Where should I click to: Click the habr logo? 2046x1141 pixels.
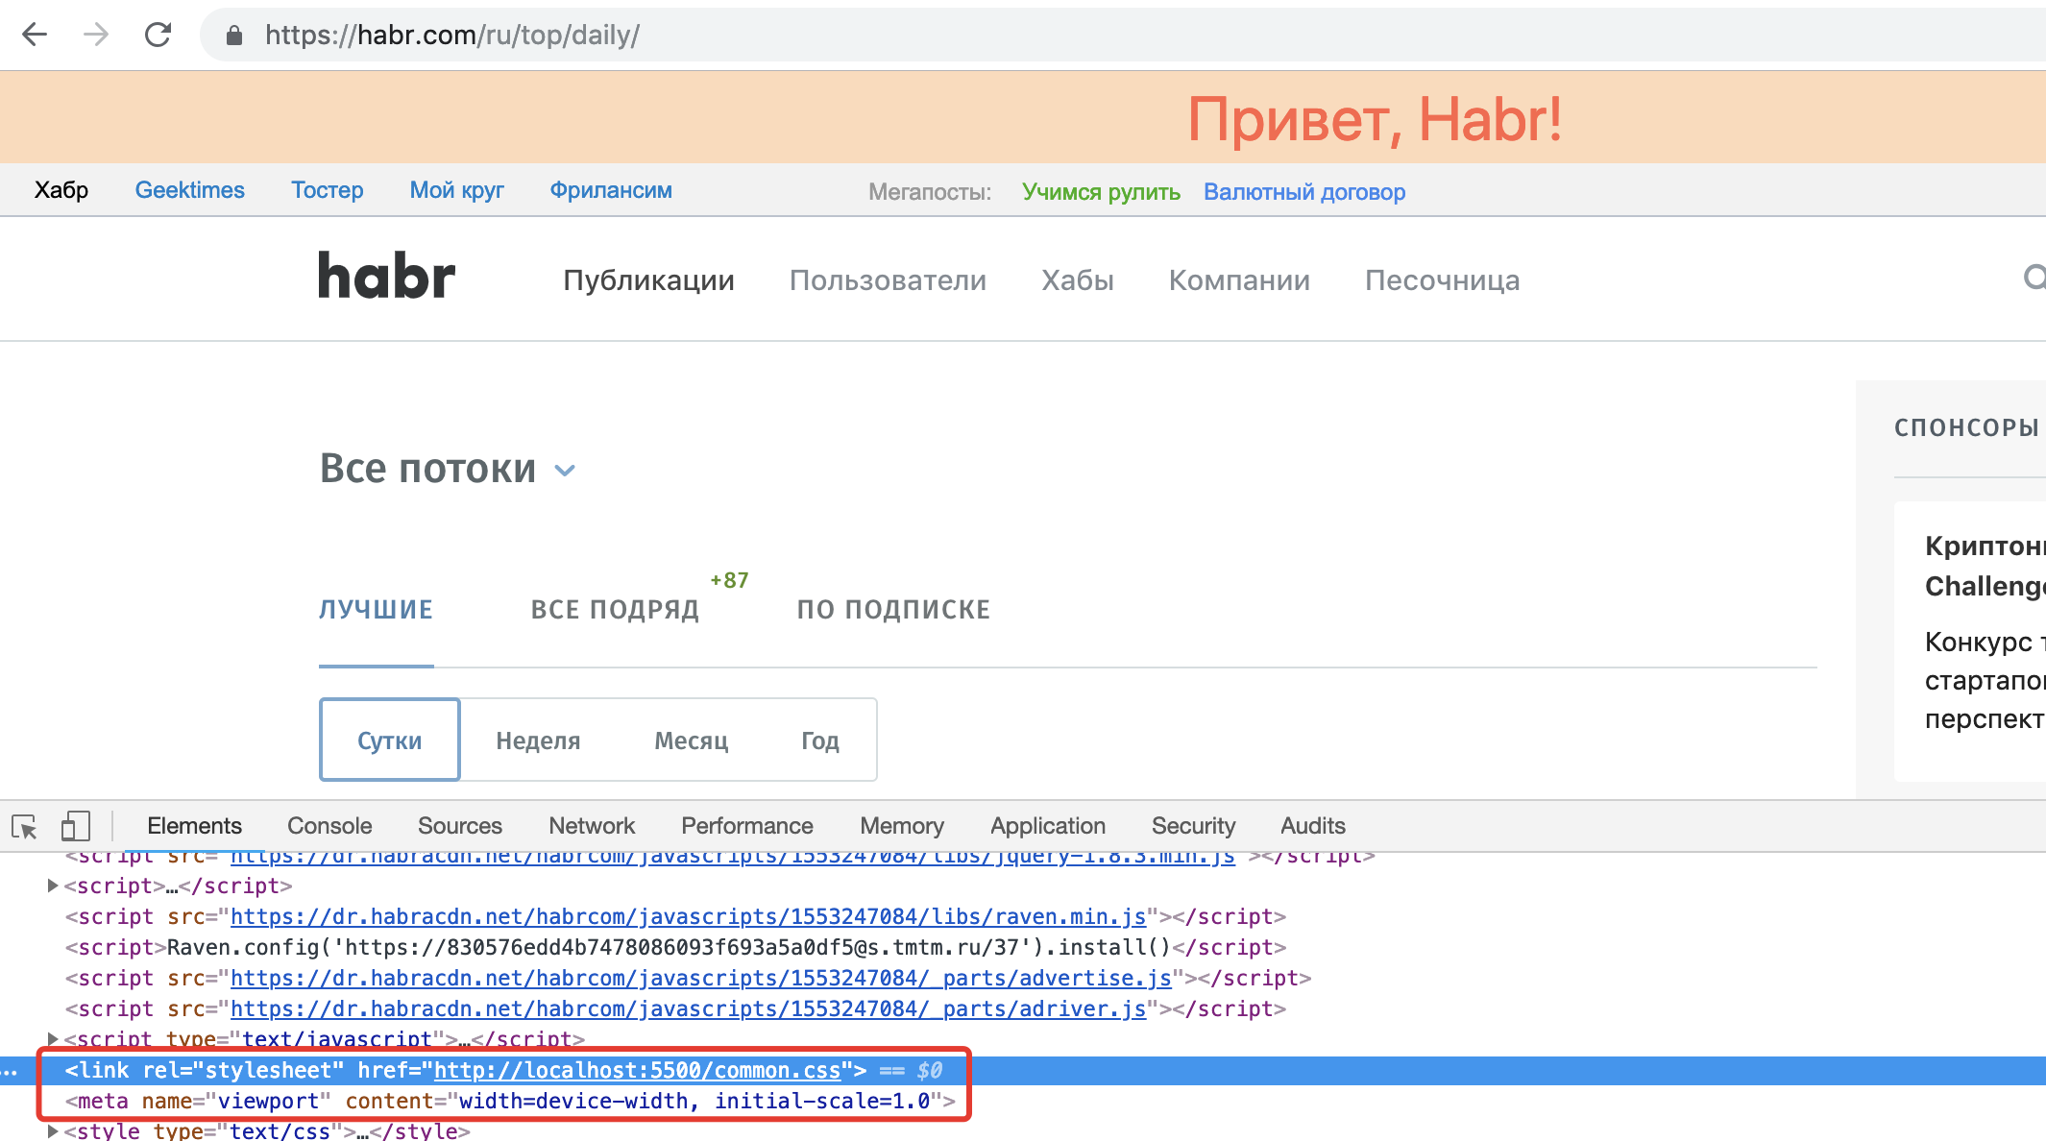pos(385,277)
